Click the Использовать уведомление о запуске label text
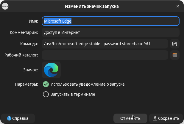 [88, 84]
